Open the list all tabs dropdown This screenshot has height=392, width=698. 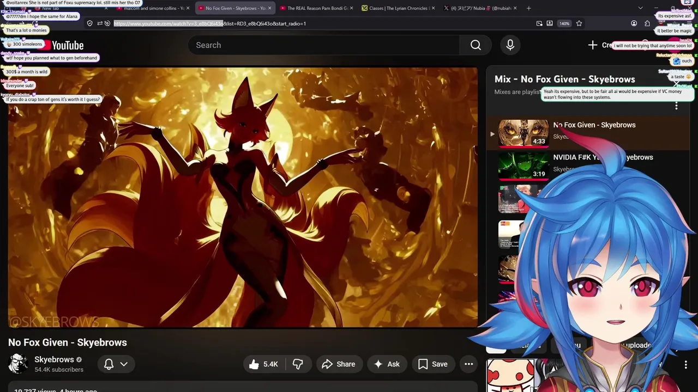point(640,8)
